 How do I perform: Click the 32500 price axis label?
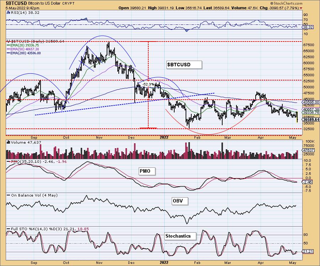coord(309,129)
